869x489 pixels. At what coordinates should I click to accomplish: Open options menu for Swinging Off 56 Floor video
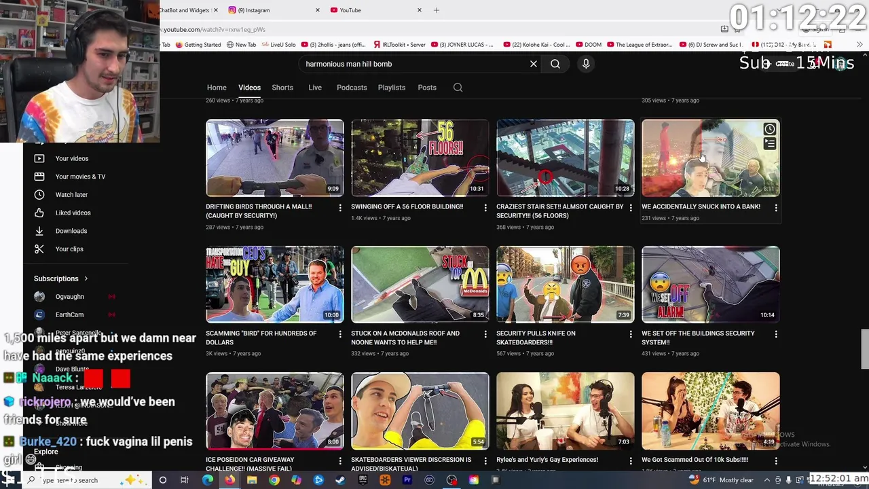pos(485,208)
